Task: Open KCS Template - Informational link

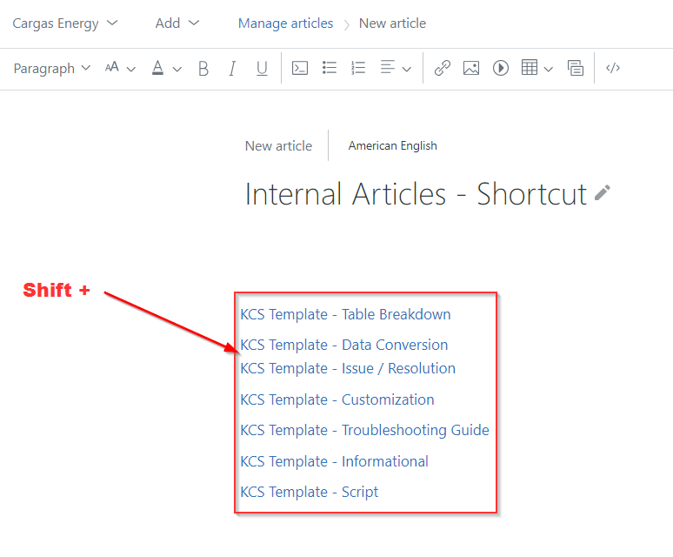Action: pyautogui.click(x=335, y=461)
